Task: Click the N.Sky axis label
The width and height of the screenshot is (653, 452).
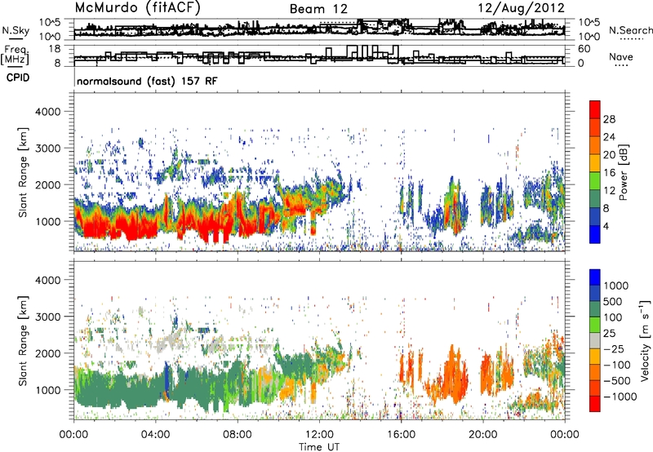Action: (x=16, y=30)
